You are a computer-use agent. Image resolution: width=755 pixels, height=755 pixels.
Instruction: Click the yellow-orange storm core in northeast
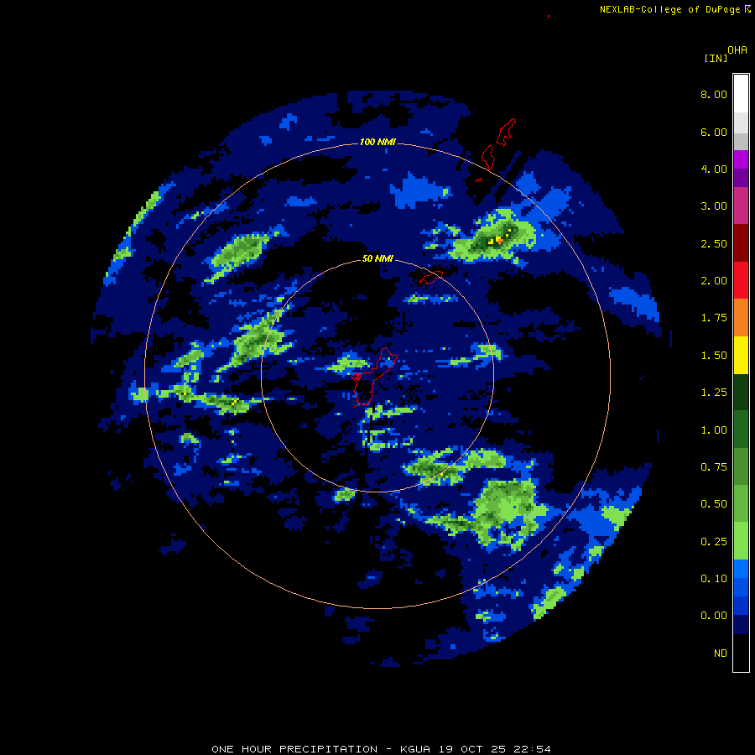499,239
